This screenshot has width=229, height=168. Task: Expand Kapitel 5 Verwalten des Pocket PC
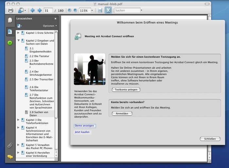pos(18,145)
